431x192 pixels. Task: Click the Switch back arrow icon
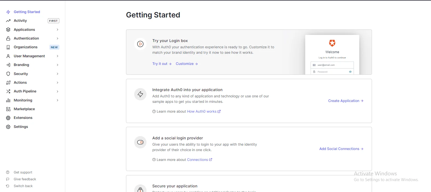point(8,186)
